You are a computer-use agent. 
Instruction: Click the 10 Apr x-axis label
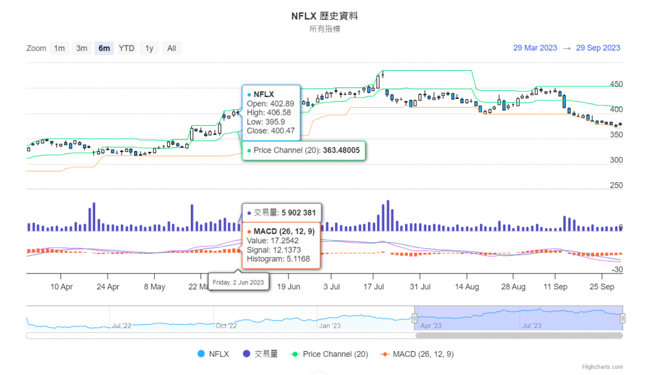pyautogui.click(x=61, y=287)
